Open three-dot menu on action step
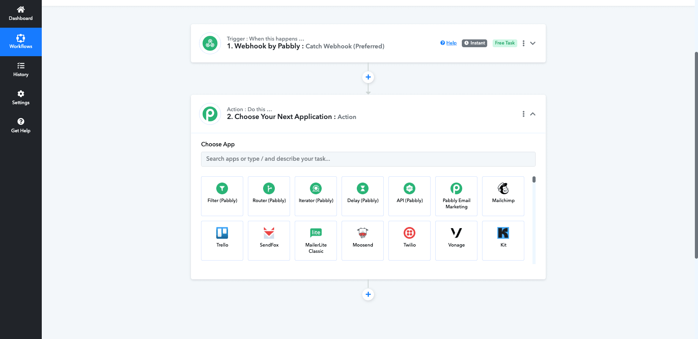This screenshot has width=698, height=339. pyautogui.click(x=523, y=114)
